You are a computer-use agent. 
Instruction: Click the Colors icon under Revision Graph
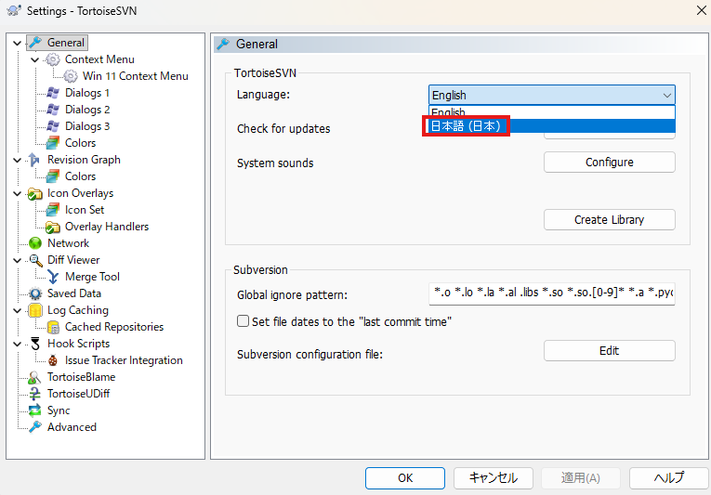53,176
